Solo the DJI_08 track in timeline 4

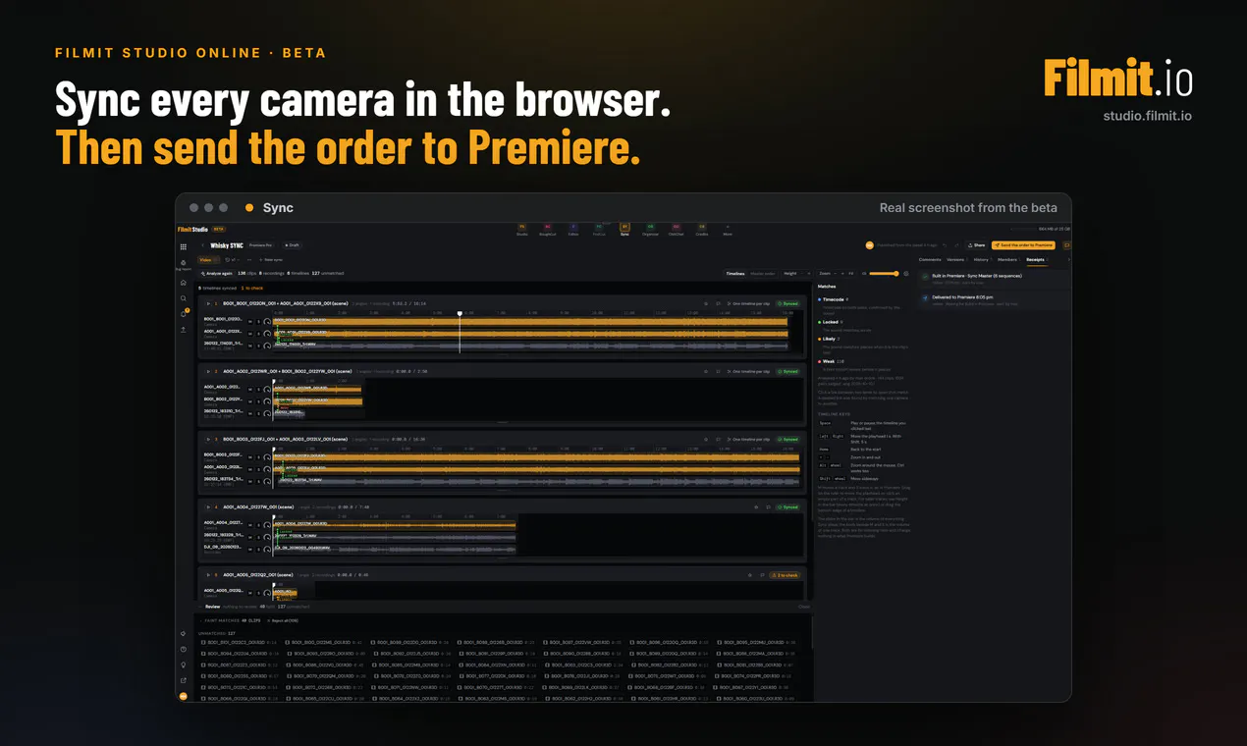point(258,550)
